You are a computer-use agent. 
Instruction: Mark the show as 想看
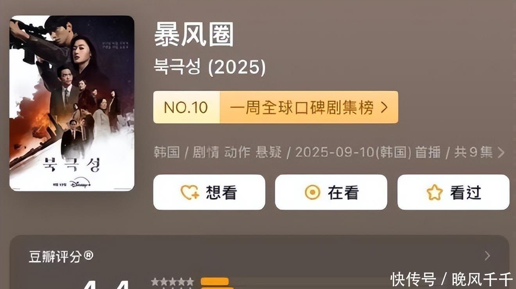209,192
